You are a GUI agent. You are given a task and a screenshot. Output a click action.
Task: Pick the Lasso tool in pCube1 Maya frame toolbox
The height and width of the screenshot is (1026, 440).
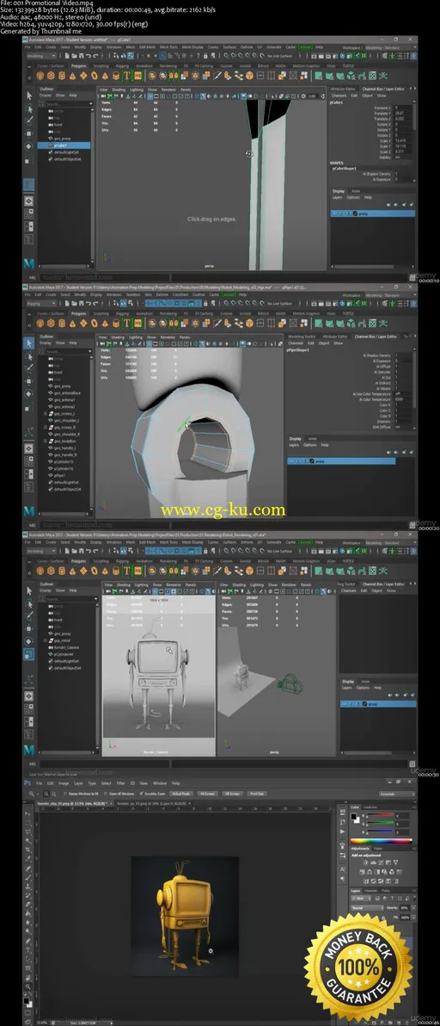28,108
